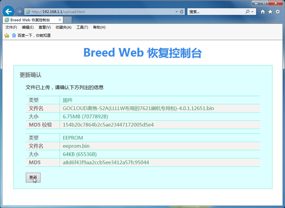Click the blank new tab button
The height and width of the screenshot is (208, 285).
[x=68, y=20]
